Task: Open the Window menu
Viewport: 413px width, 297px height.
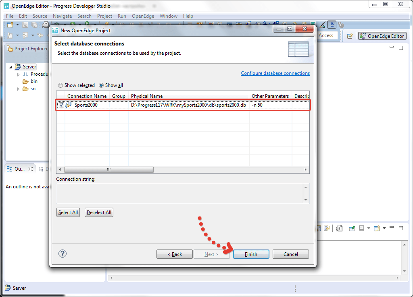Action: tap(169, 16)
